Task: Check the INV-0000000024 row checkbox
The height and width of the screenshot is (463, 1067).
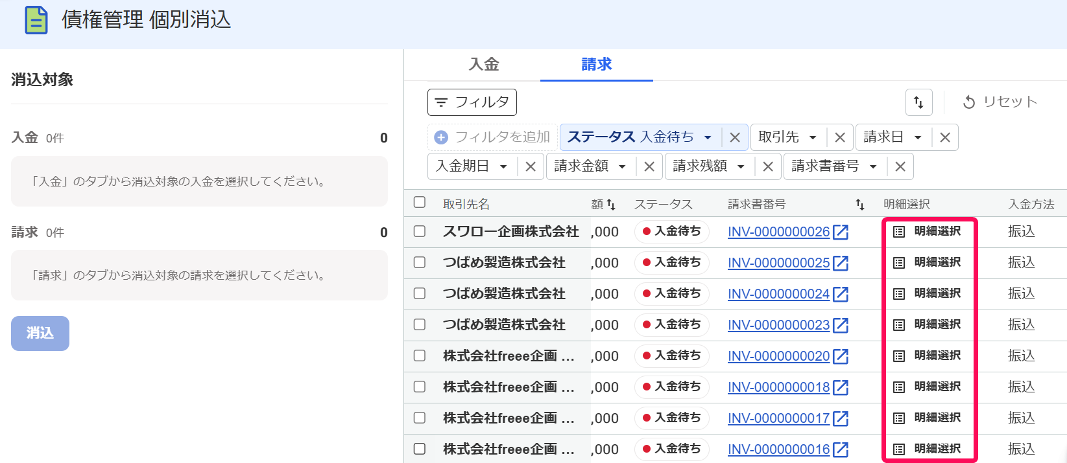Action: tap(420, 293)
